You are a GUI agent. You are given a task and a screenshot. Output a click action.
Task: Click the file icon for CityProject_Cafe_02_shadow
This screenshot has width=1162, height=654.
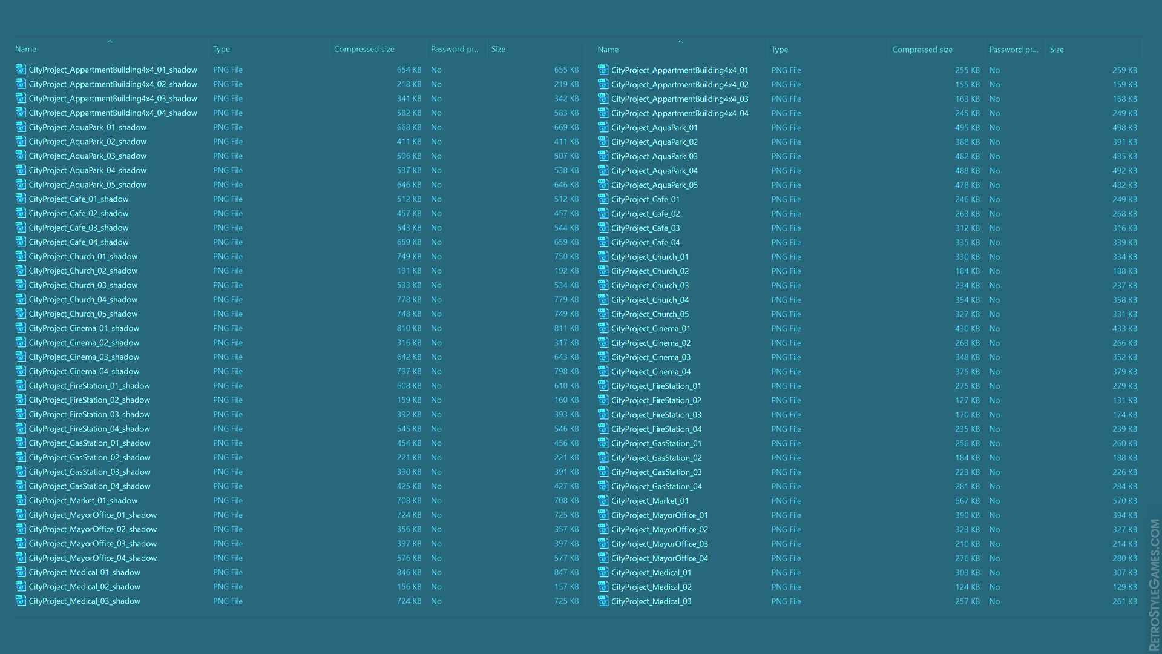(21, 213)
